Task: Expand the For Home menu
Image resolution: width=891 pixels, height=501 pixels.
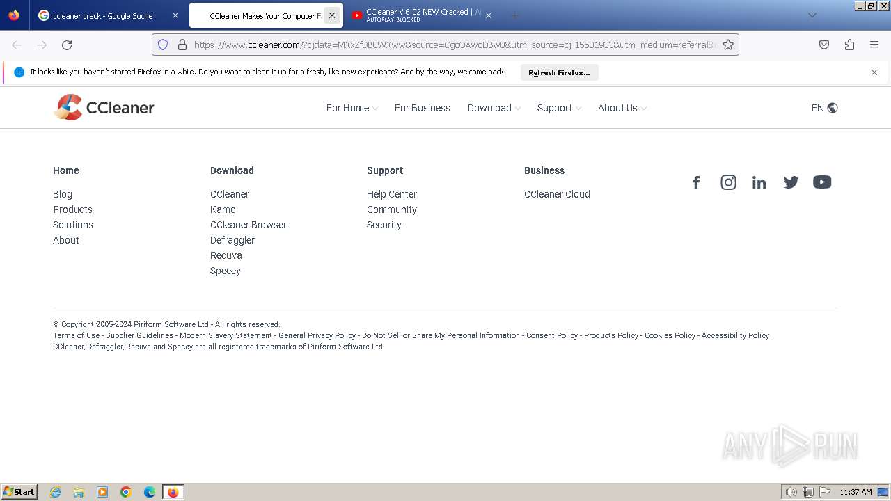Action: [352, 108]
